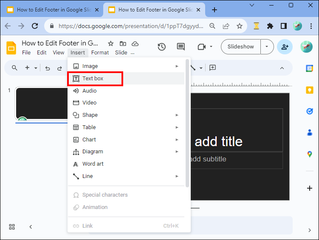Image resolution: width=319 pixels, height=240 pixels.
Task: Open the comments panel icon
Action: coord(181,47)
